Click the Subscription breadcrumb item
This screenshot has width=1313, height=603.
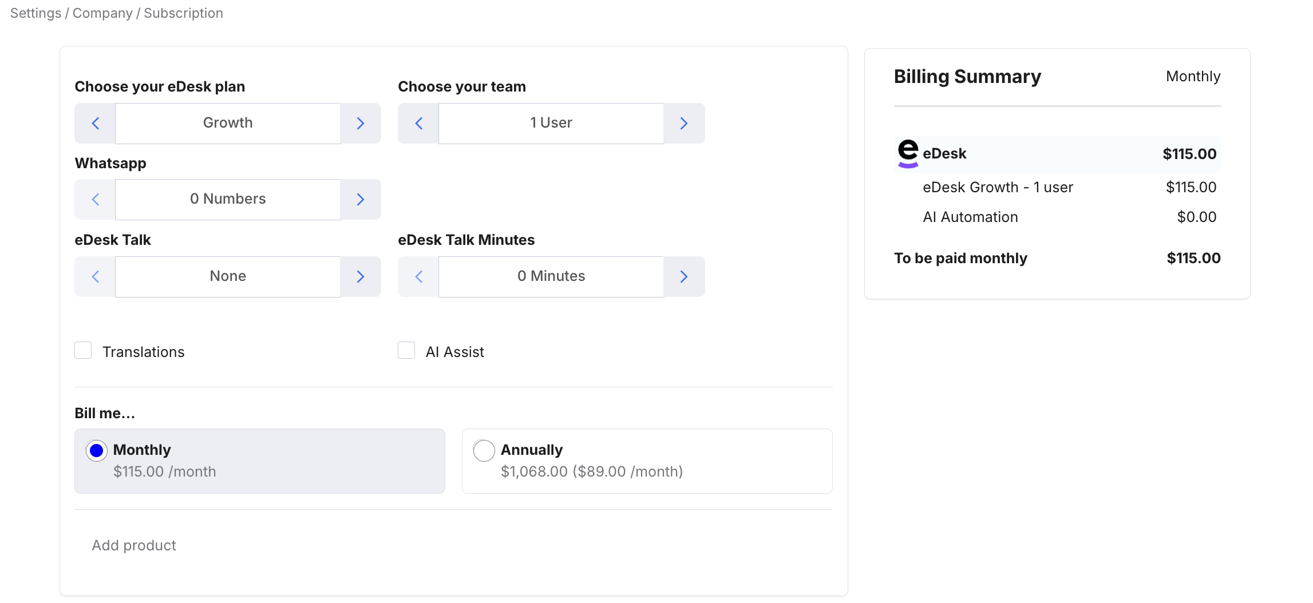183,13
